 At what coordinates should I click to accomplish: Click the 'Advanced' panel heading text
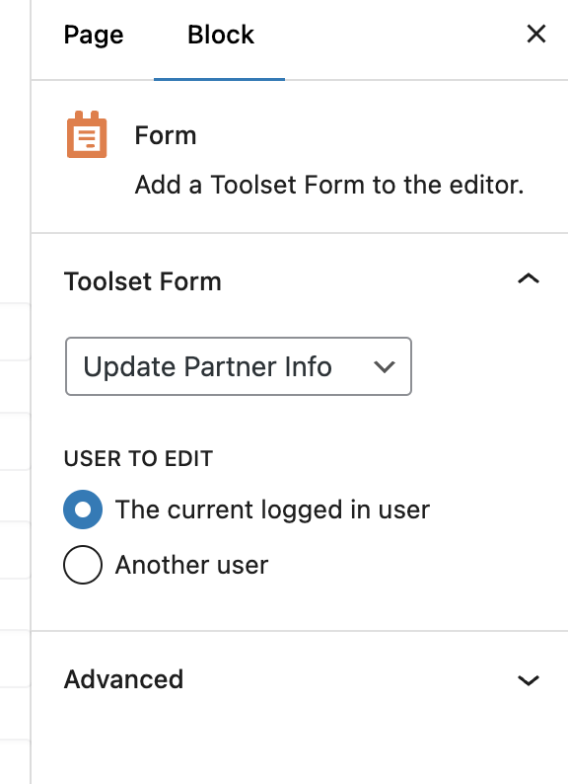coord(124,679)
